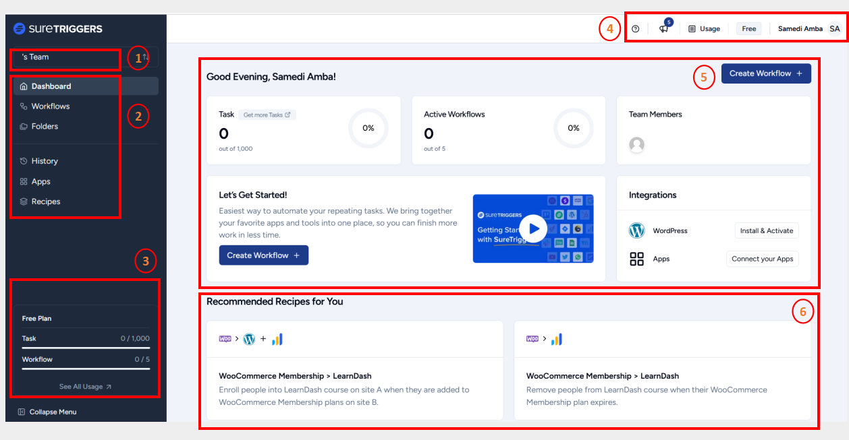849x440 pixels.
Task: Click WordPress icon in first recipe card
Action: 249,339
